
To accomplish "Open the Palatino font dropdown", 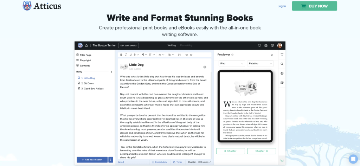I will 261,64.
